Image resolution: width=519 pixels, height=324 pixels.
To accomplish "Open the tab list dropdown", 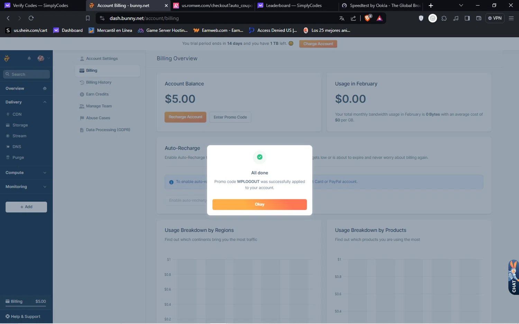I will pos(461,6).
